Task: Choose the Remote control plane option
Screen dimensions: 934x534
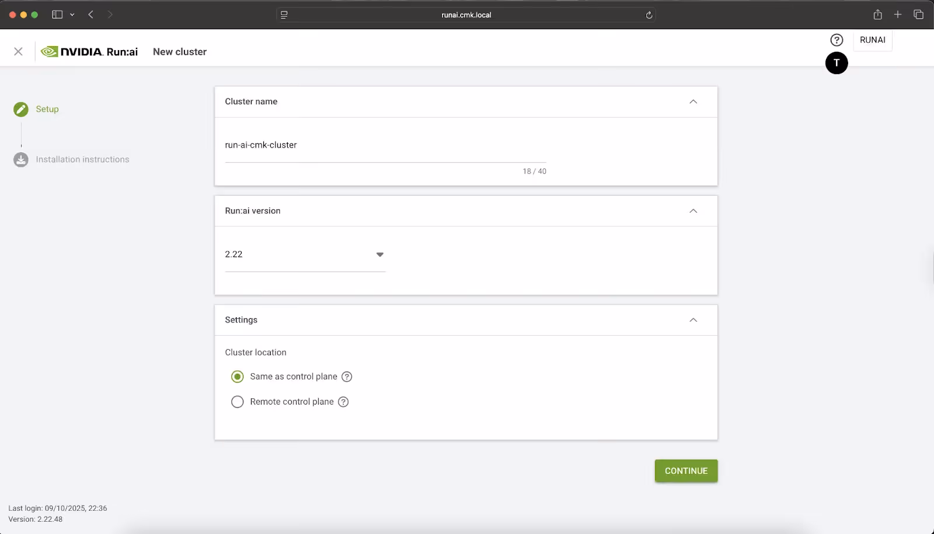Action: (x=237, y=402)
